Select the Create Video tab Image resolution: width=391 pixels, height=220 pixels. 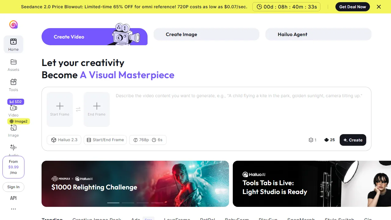(x=94, y=37)
